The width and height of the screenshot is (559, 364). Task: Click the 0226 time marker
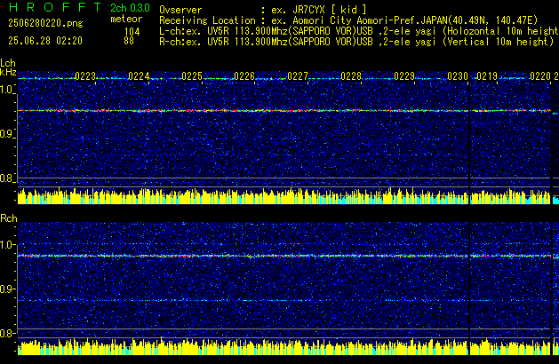coord(244,76)
